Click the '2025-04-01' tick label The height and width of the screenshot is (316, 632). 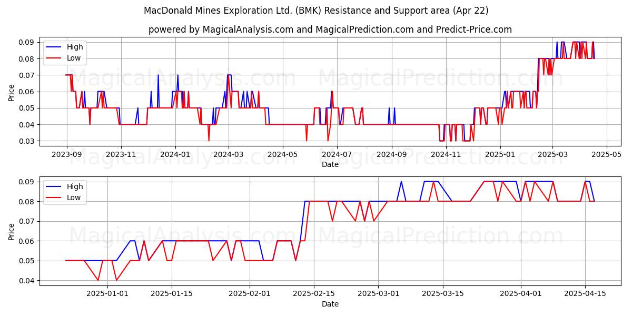click(521, 294)
